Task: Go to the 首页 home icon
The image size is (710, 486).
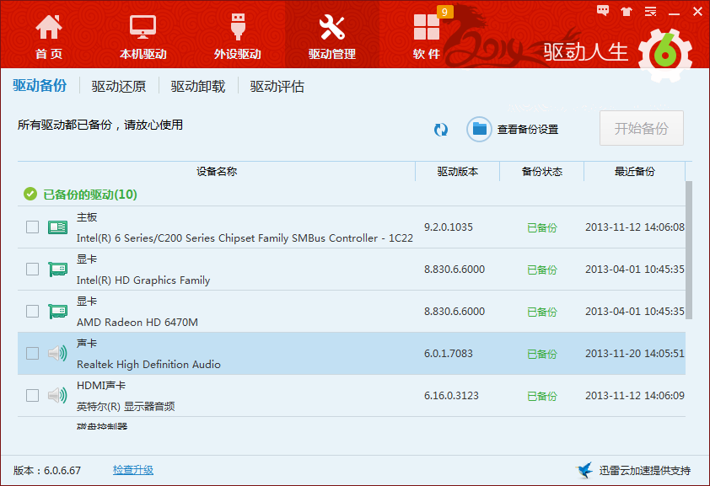Action: [x=48, y=27]
